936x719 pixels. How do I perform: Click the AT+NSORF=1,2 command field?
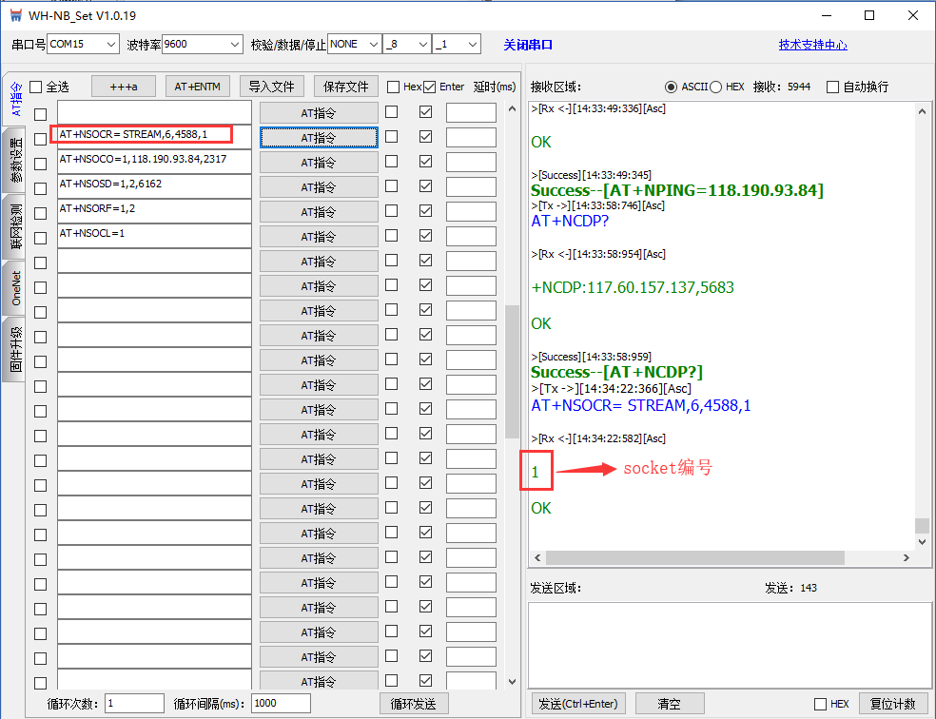(x=155, y=210)
